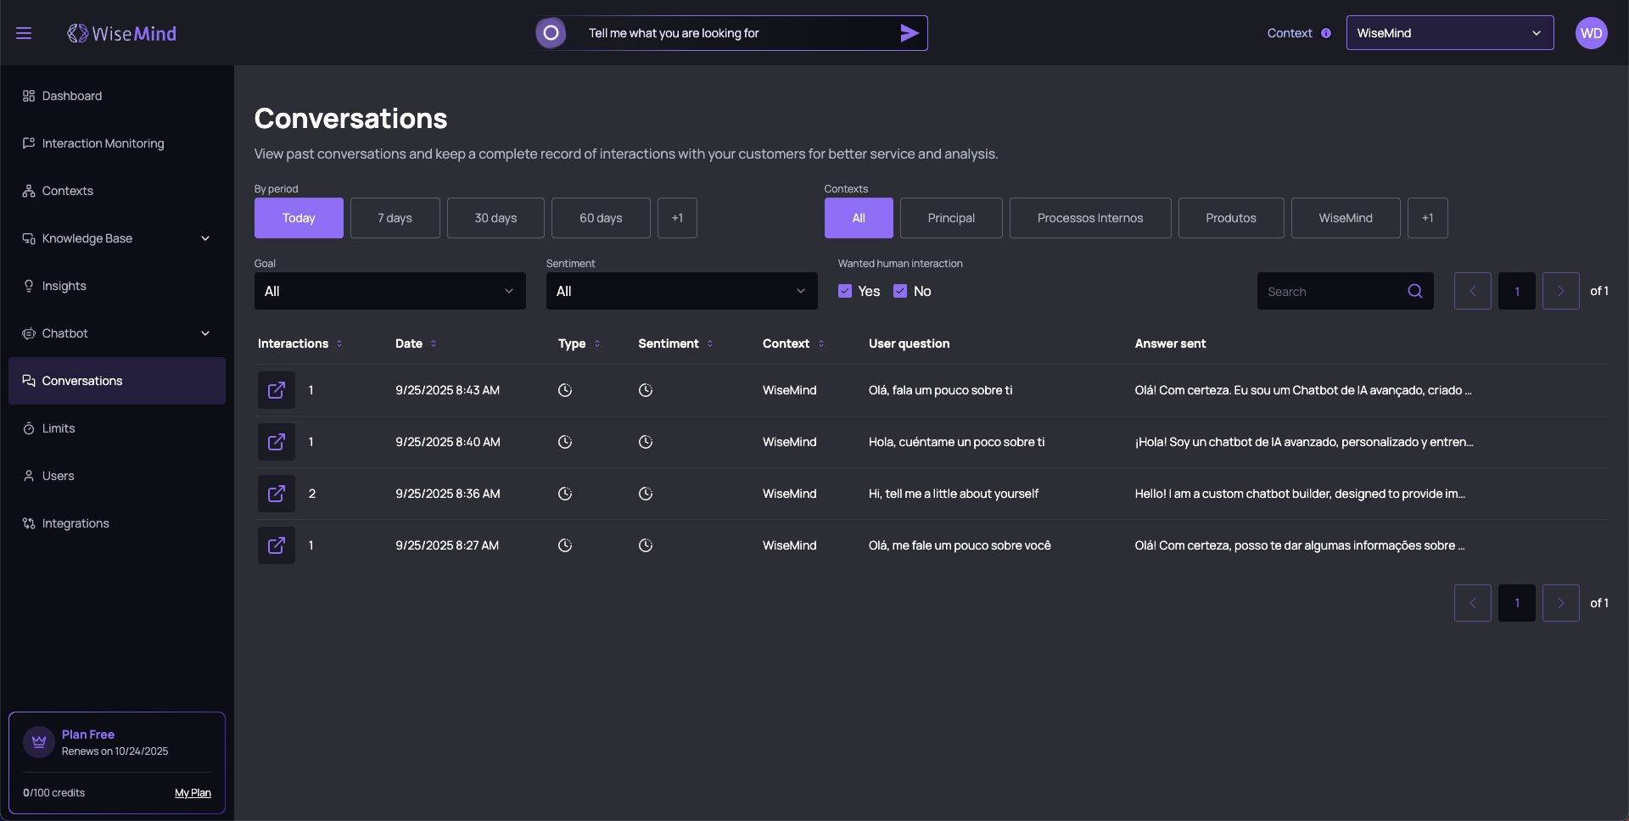Open the 8:43 AM conversation details

pyautogui.click(x=277, y=390)
